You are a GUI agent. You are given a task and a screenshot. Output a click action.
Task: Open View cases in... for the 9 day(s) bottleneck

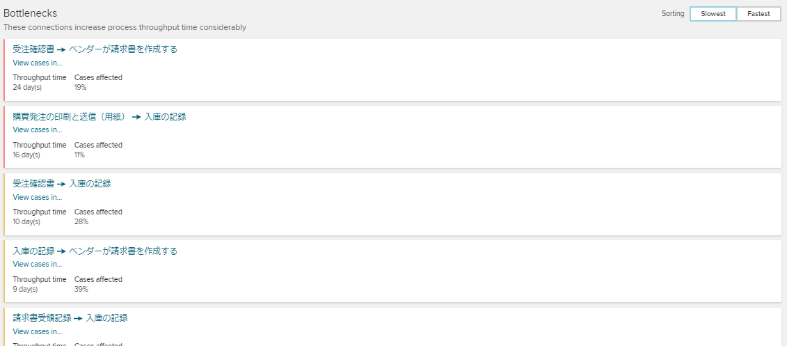click(38, 264)
